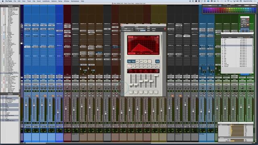Click the right knob in small green-track output window
The image size is (258, 145).
(x=247, y=31)
